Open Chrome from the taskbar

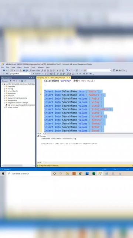click(81, 174)
